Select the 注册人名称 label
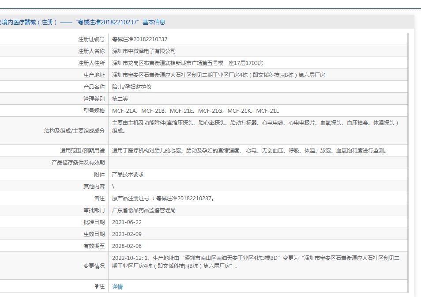 coord(91,51)
